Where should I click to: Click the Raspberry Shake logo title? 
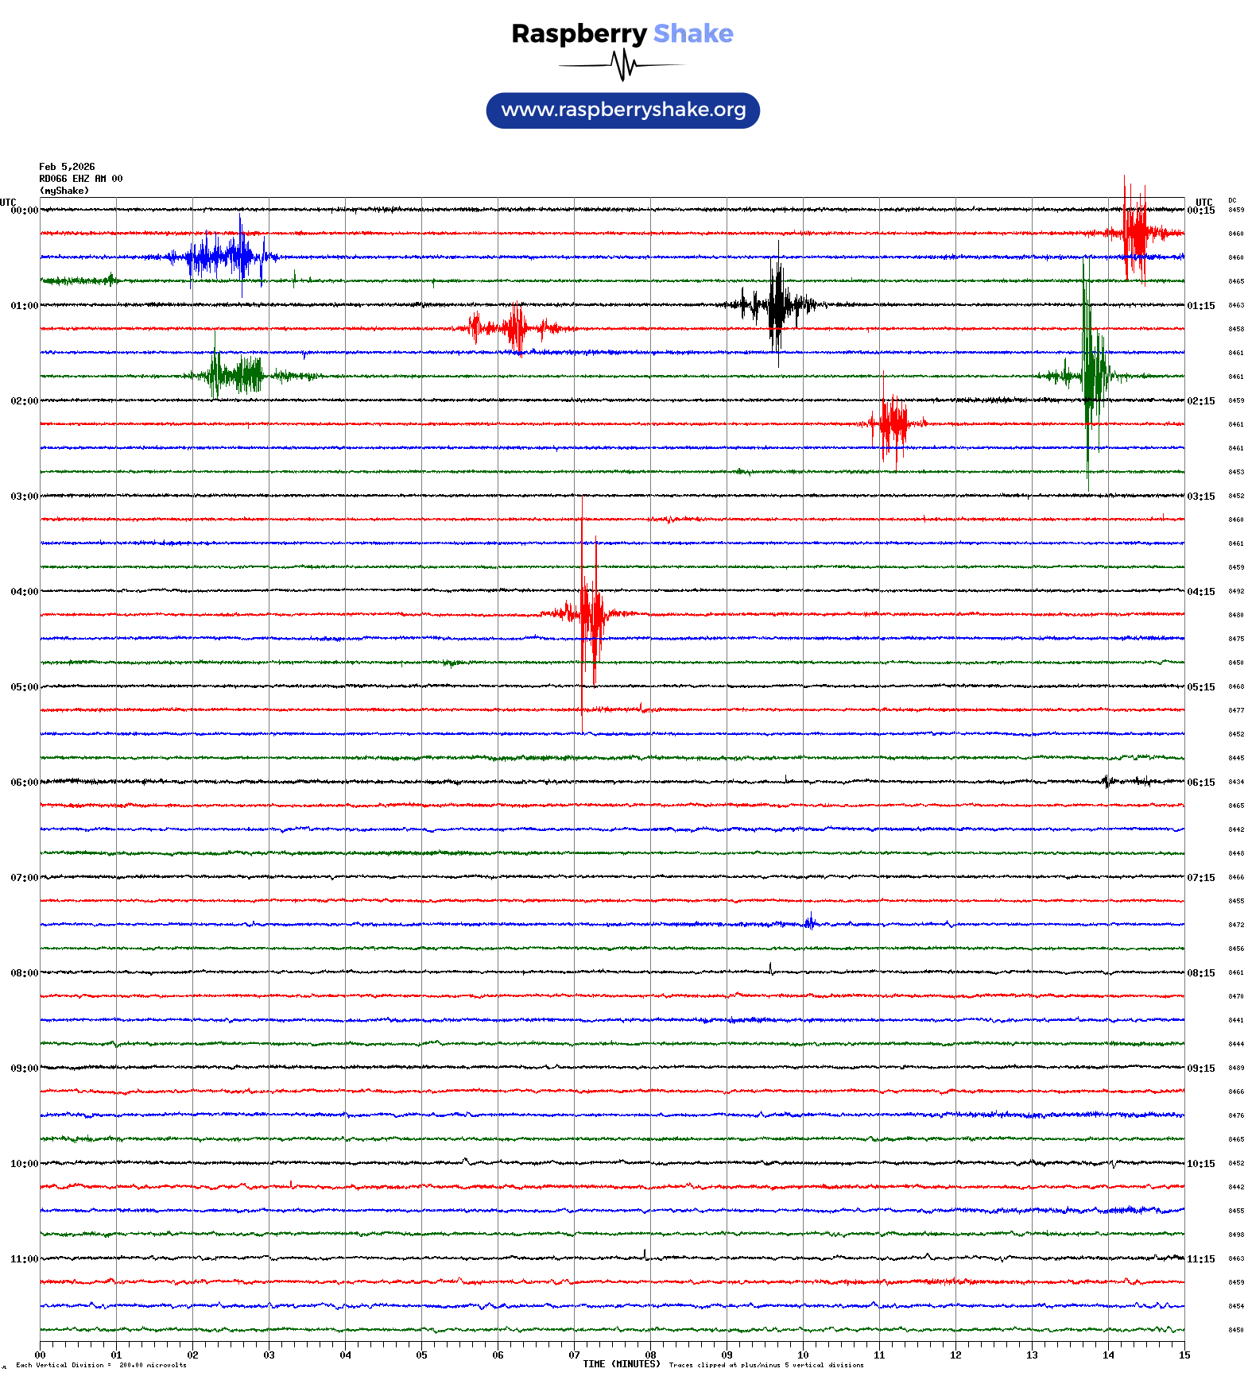622,34
